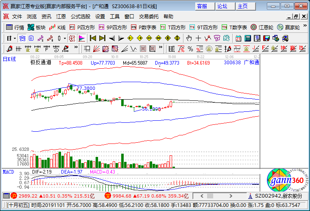Toggle the blue 窗 window mode button
Screen dimensions: 310x211
22,38
